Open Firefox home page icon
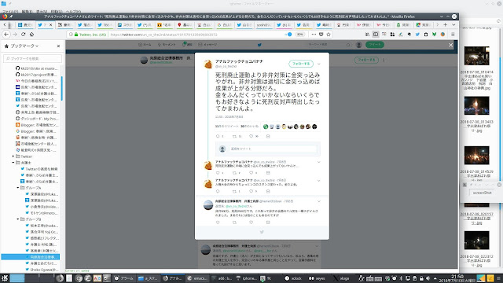Image resolution: width=503 pixels, height=283 pixels. click(31, 34)
